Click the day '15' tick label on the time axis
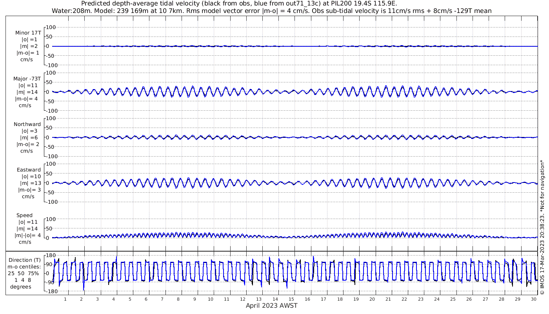 [291, 299]
